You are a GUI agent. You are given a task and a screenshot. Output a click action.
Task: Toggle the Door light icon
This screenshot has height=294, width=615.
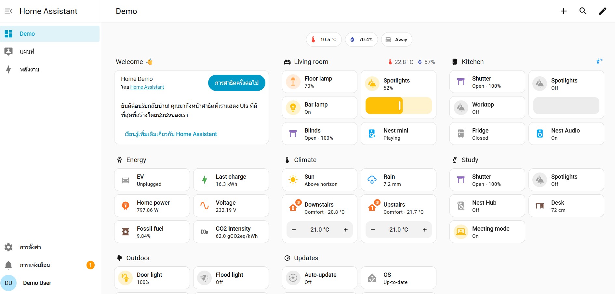[125, 278]
